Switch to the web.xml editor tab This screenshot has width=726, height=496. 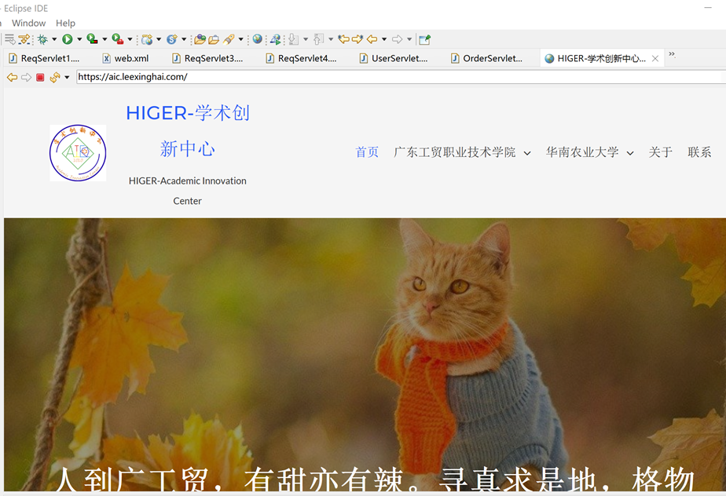click(126, 58)
